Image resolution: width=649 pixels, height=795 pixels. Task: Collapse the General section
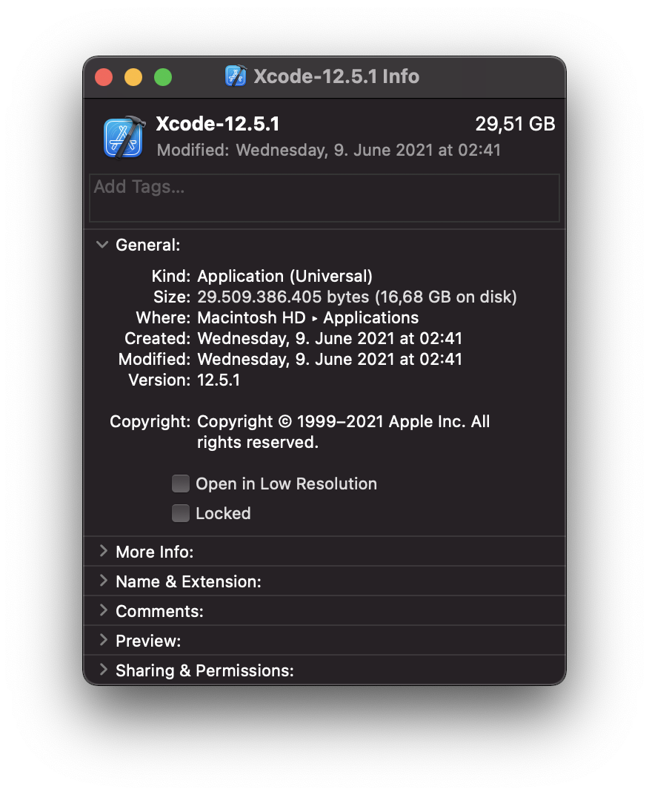(x=103, y=245)
